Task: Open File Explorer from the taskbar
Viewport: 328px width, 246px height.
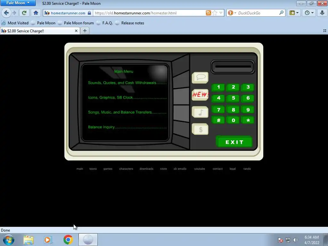Action: (29, 240)
